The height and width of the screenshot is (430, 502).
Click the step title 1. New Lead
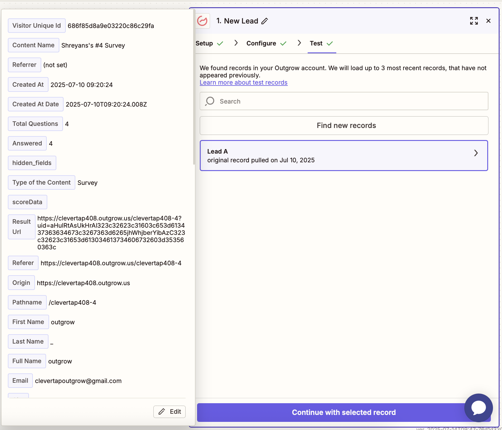pos(237,21)
